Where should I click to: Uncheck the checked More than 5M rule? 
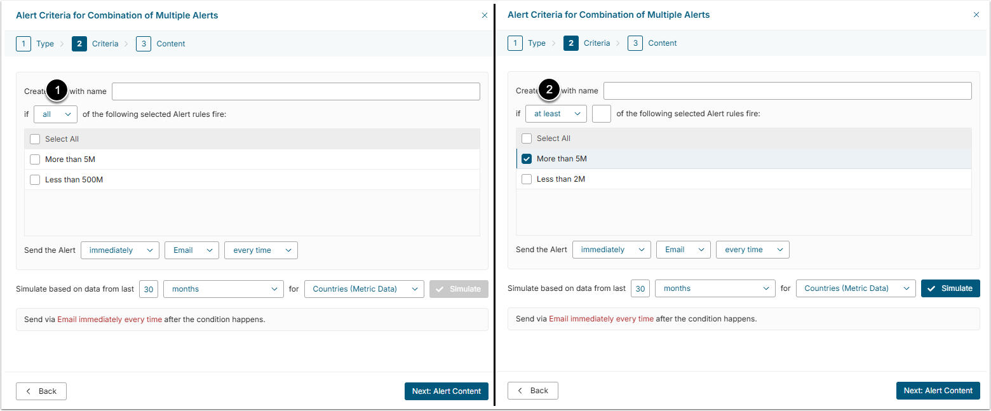527,159
